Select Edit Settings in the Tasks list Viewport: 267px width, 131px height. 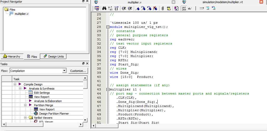[x=42, y=93]
